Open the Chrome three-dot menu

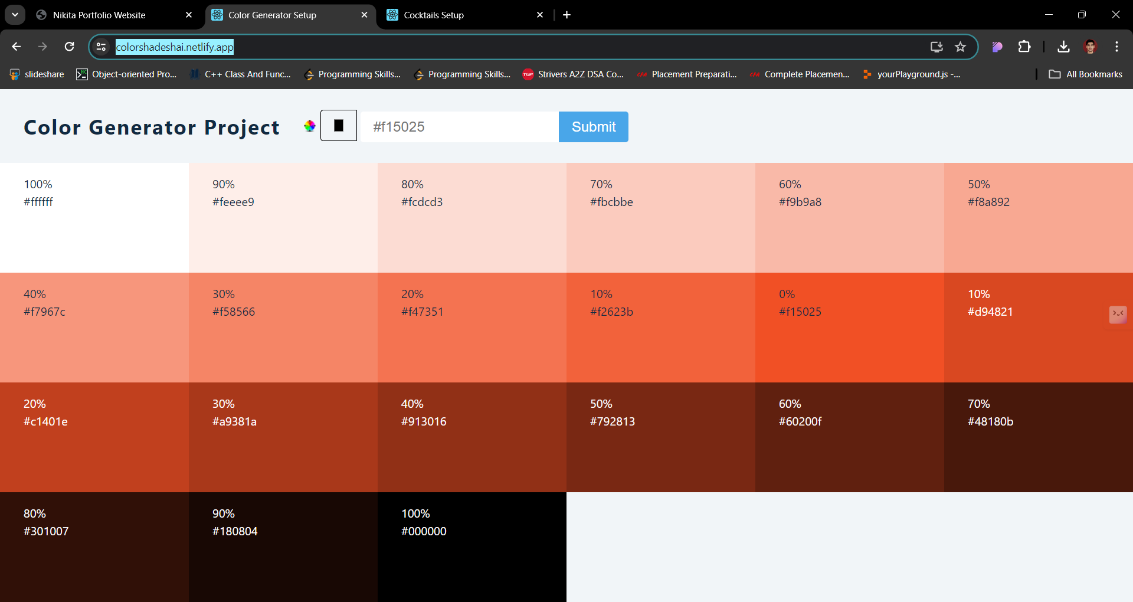[x=1117, y=47]
